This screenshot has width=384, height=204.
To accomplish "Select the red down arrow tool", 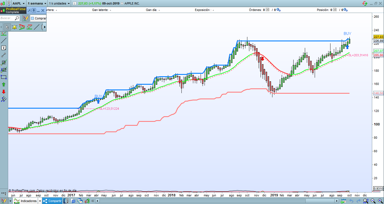I will click(4, 92).
